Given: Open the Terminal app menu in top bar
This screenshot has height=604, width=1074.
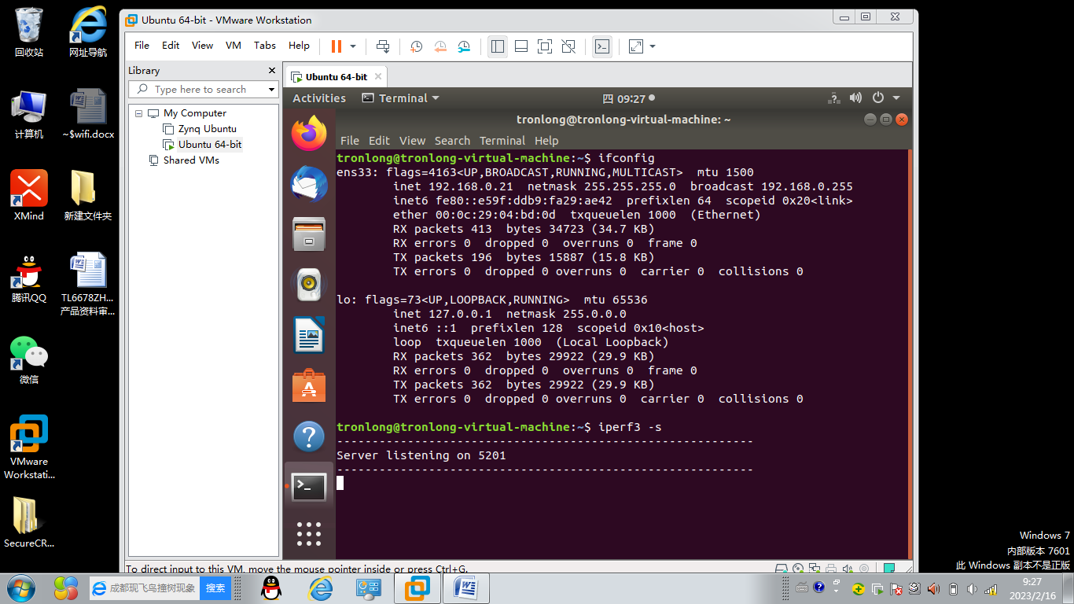Looking at the screenshot, I should pos(400,98).
